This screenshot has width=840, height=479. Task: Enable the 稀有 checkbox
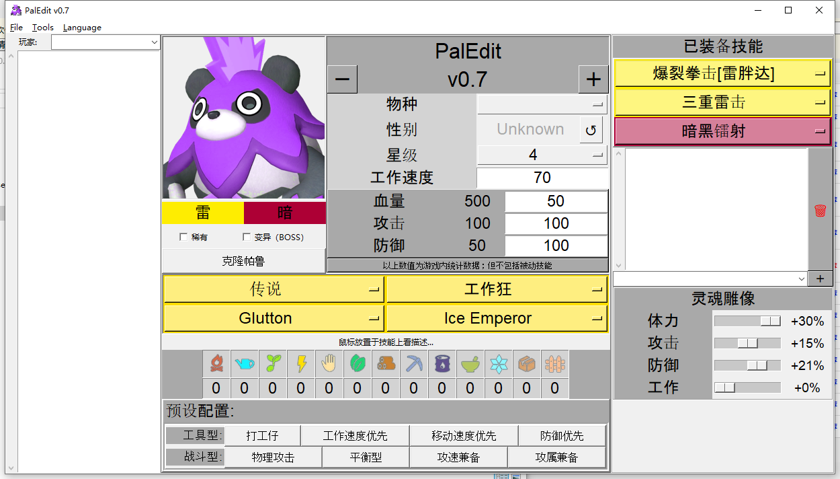(x=183, y=237)
